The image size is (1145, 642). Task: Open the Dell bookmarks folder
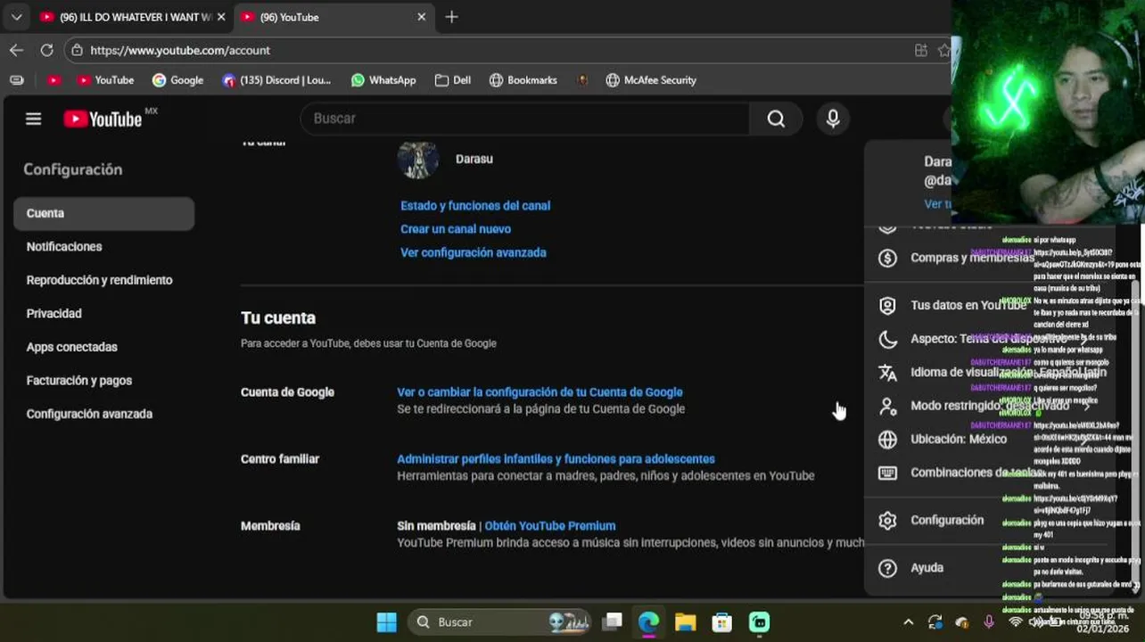point(452,80)
